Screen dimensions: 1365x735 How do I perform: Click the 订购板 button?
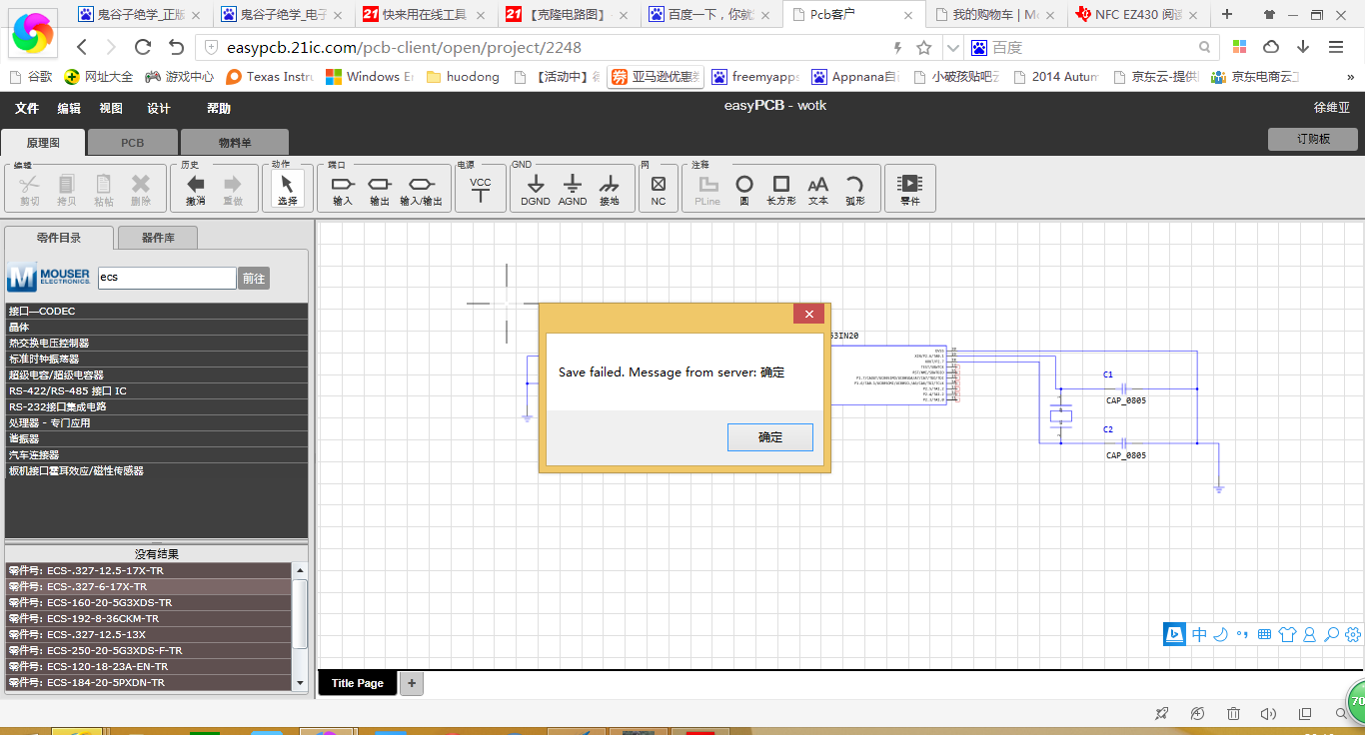point(1313,139)
